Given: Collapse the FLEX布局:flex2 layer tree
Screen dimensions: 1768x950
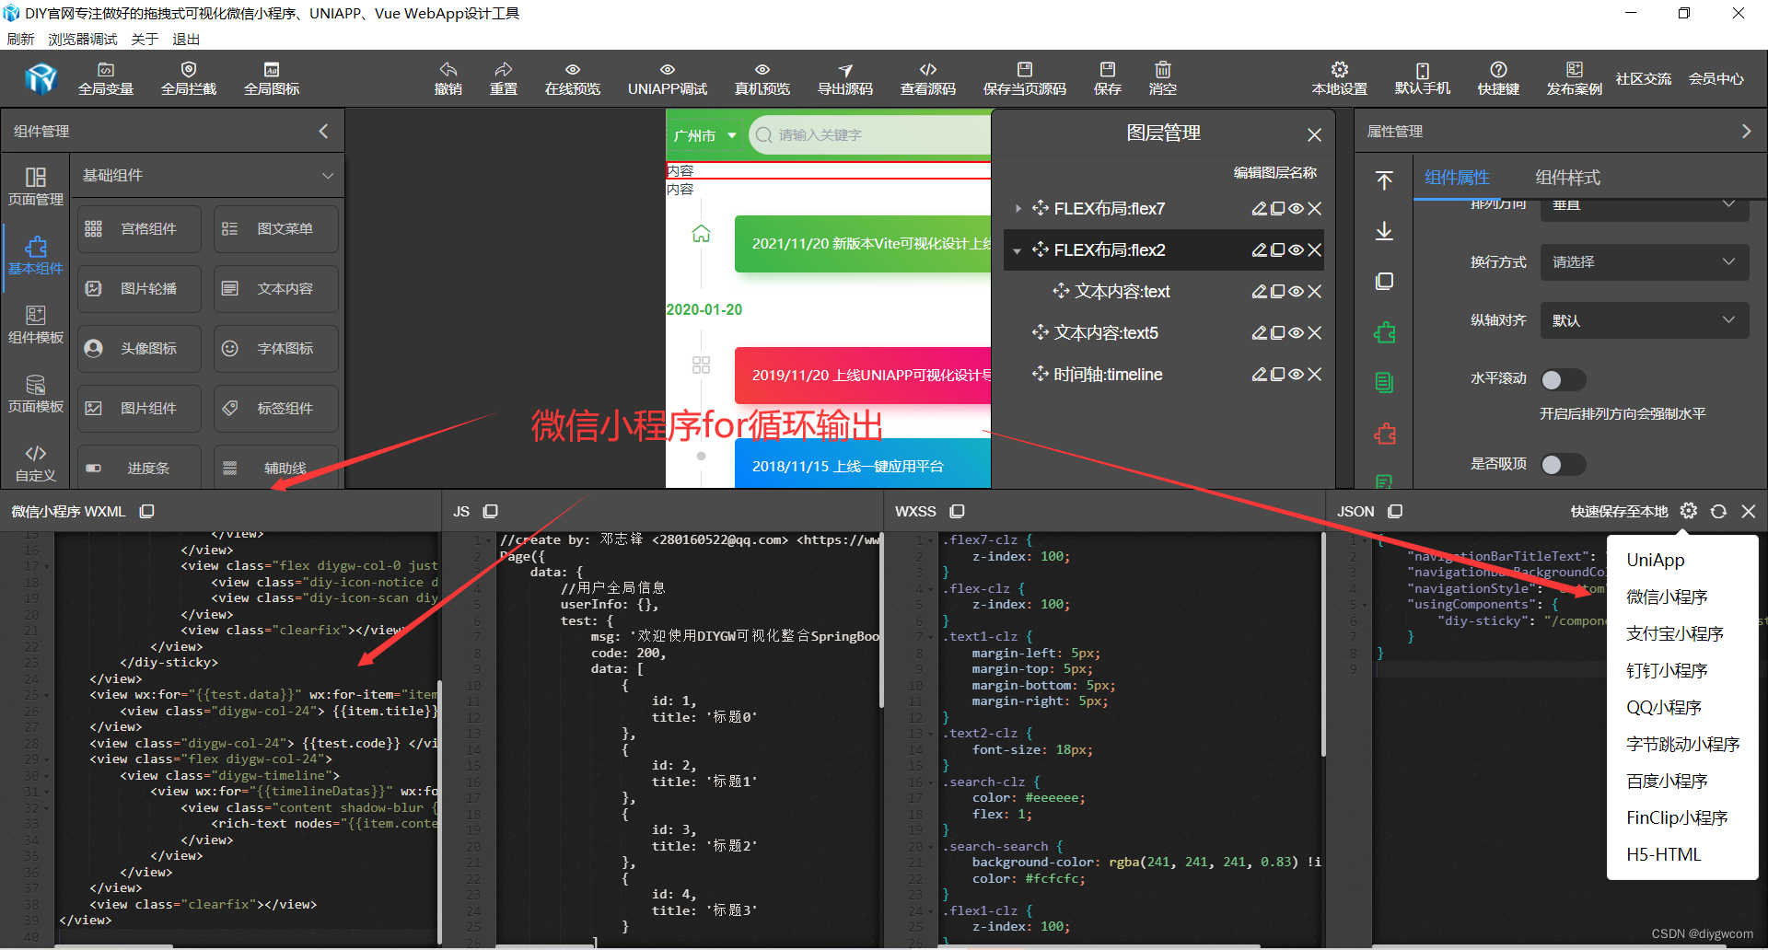Looking at the screenshot, I should click(x=1018, y=250).
